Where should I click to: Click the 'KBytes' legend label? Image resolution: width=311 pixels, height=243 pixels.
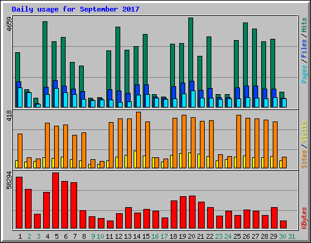[x=304, y=218]
